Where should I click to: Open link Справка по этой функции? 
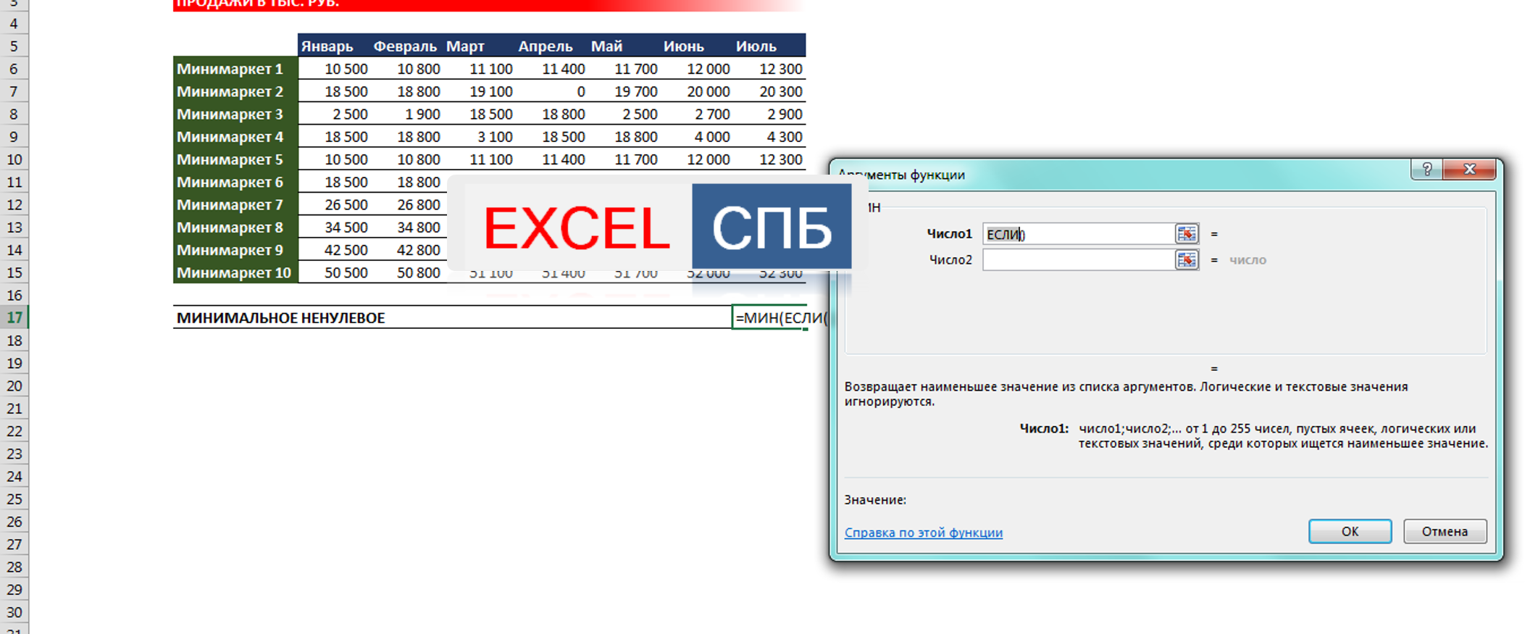[923, 533]
